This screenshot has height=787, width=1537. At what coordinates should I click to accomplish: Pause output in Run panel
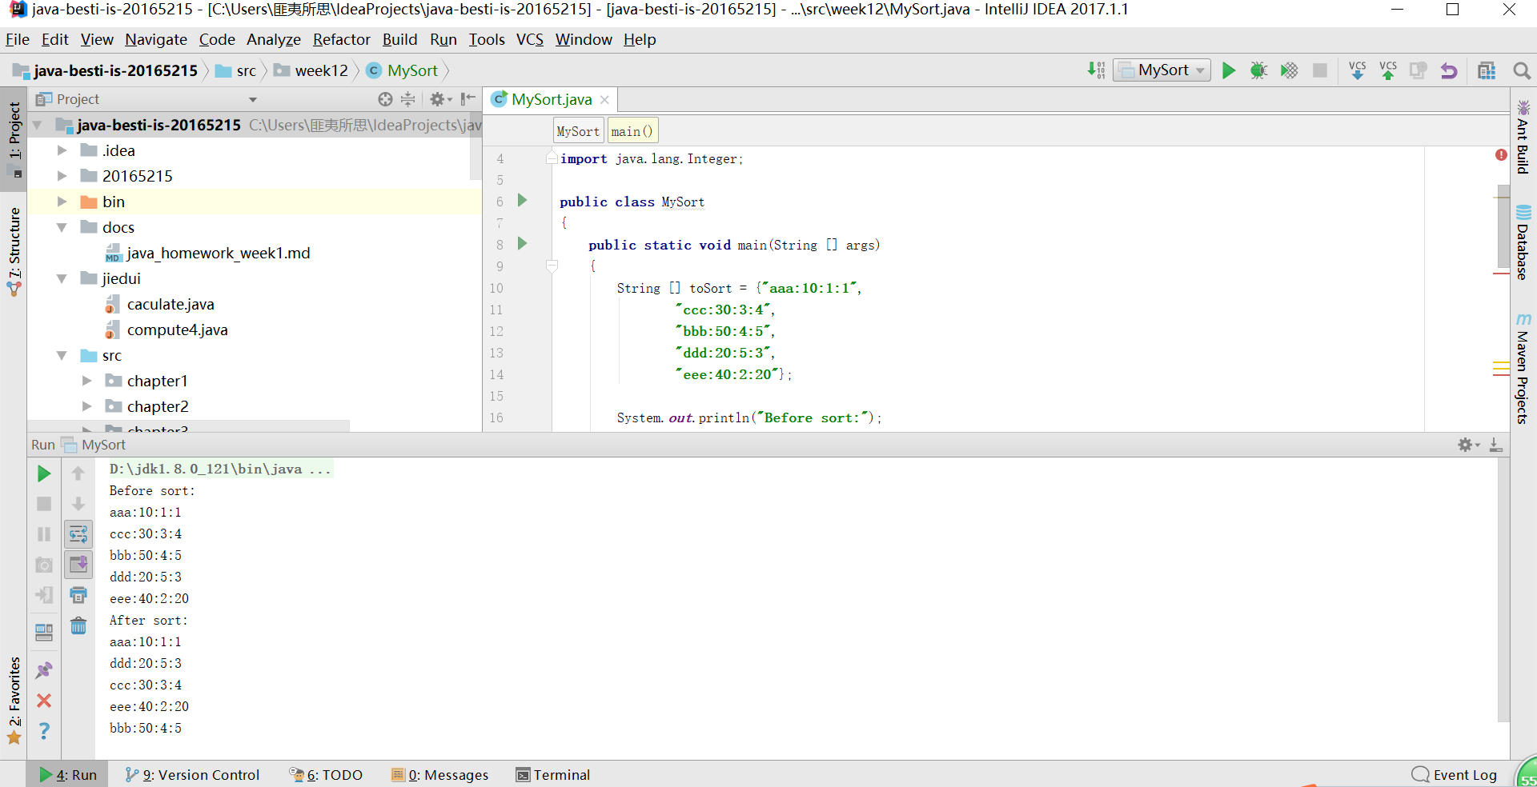(44, 534)
